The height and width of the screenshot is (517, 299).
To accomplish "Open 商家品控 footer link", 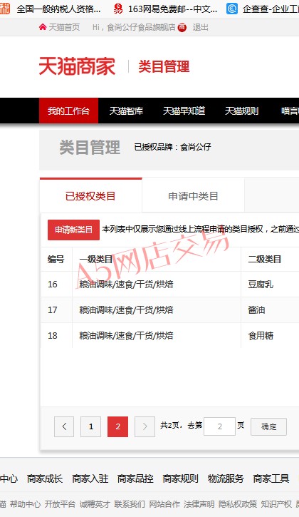I will (x=135, y=478).
